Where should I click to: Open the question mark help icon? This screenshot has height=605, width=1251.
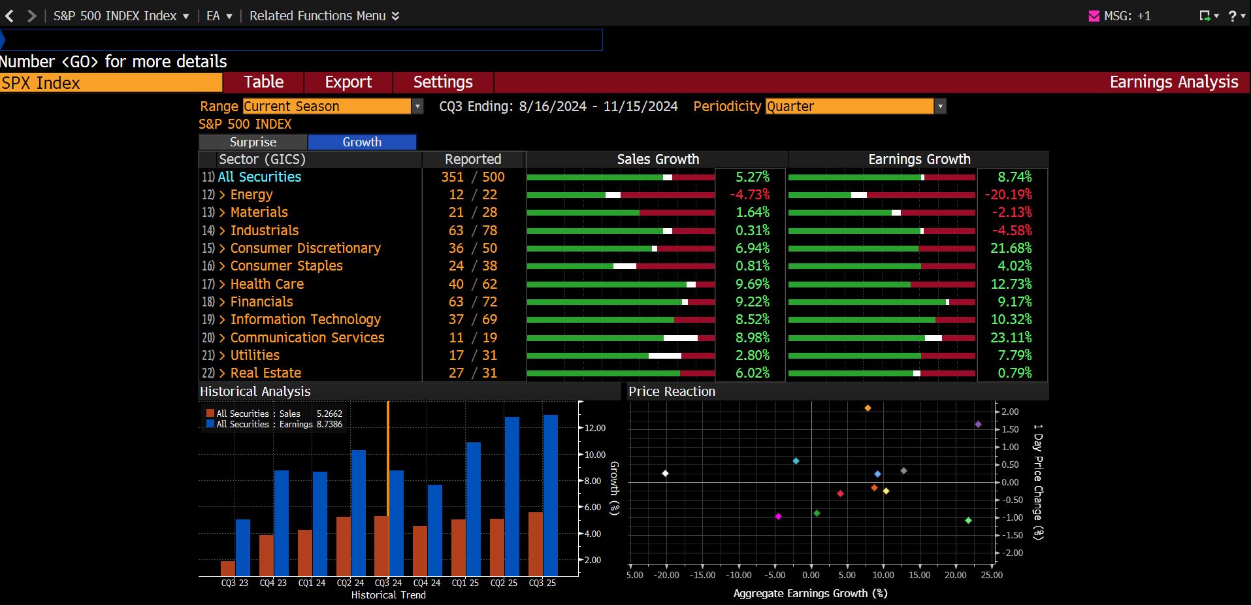point(1232,16)
